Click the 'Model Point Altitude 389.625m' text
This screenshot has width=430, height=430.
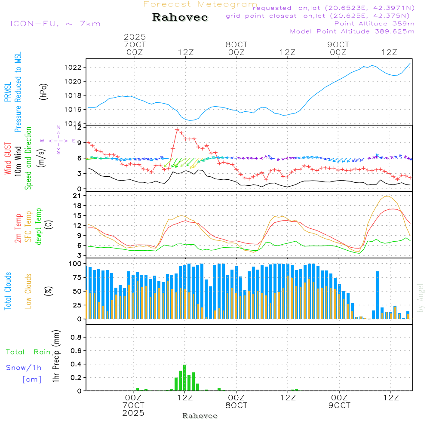pos(352,31)
